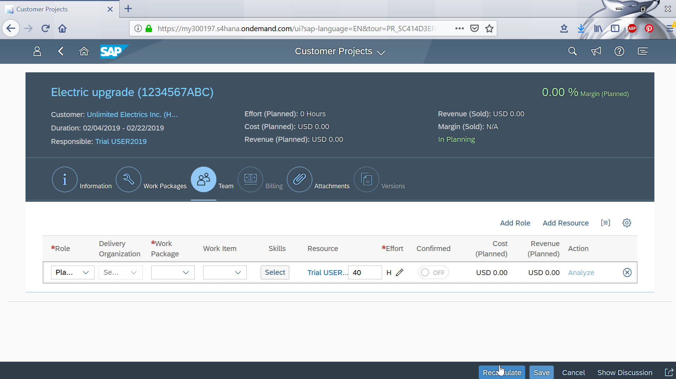The width and height of the screenshot is (676, 379).
Task: Click the pencil edit icon beside Effort
Action: pos(400,273)
